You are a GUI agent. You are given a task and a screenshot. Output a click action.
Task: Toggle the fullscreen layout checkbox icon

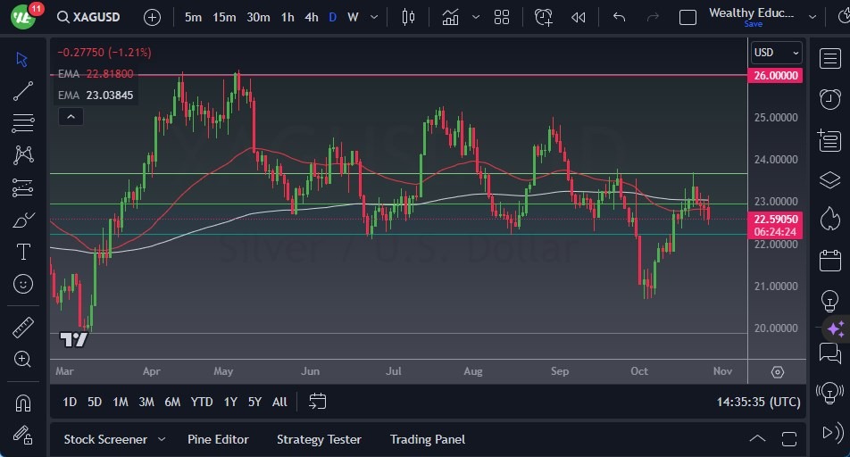[687, 17]
